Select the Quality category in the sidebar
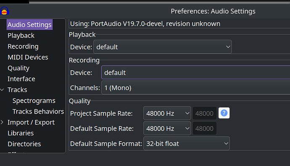290x166 pixels. [x=18, y=68]
